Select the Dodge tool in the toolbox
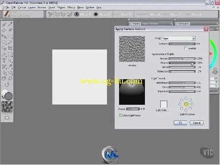Screen dimensions: 220x165 10,67
